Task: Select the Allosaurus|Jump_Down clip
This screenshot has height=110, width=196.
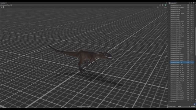Action: coord(182,22)
